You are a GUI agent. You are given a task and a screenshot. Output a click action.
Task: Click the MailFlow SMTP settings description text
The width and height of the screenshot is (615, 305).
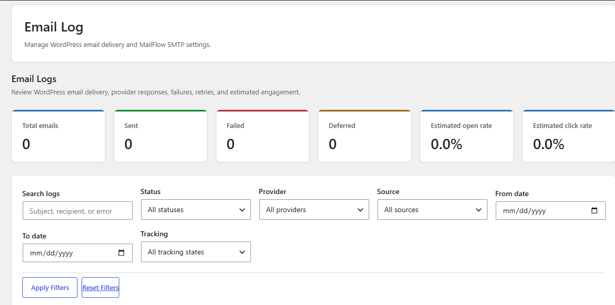click(118, 45)
